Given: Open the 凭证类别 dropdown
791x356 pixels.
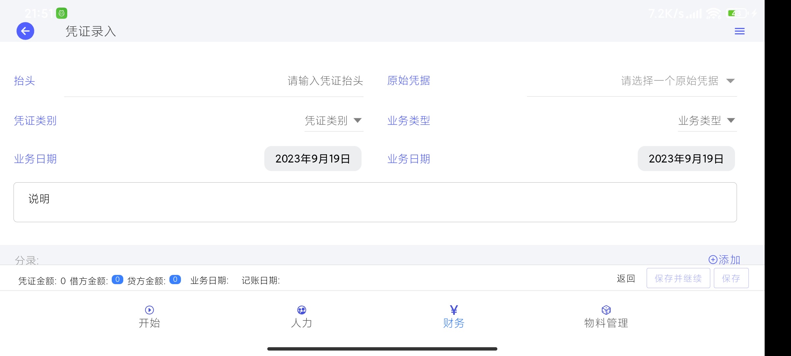Looking at the screenshot, I should click(x=358, y=120).
